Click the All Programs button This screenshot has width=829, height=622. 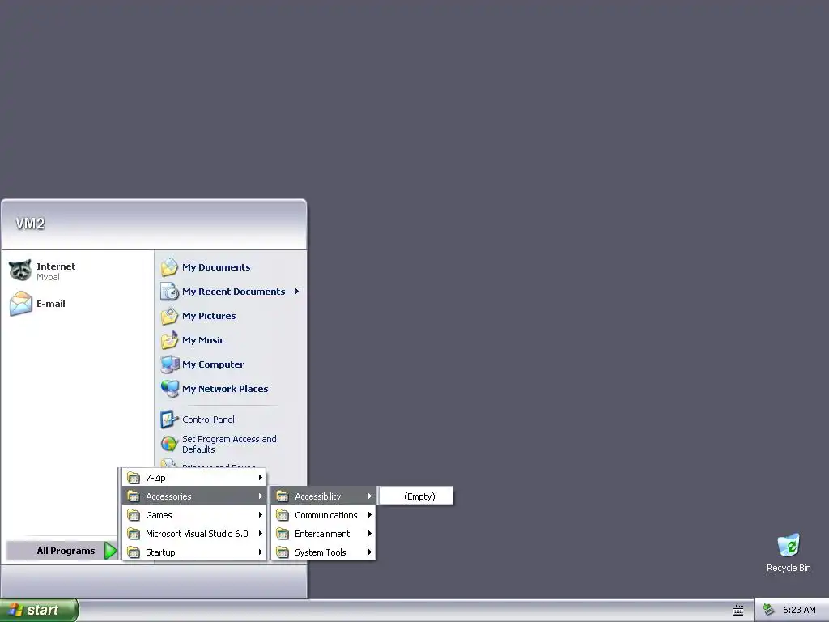[62, 551]
